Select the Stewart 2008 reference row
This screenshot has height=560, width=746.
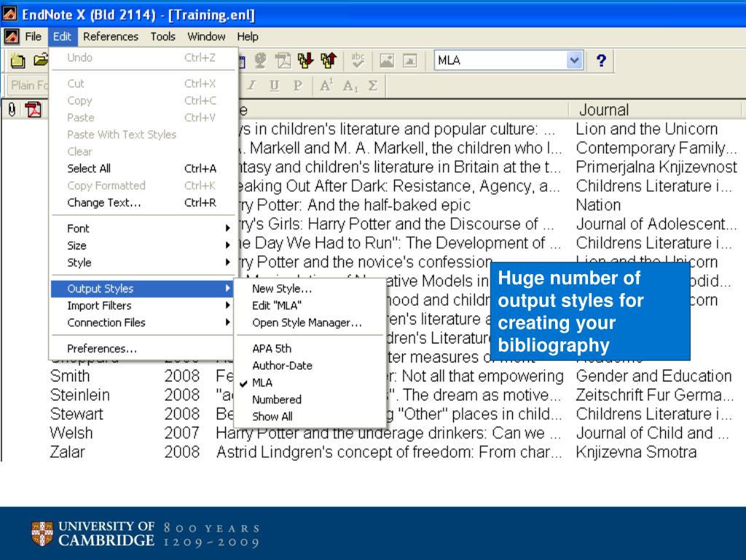[372, 414]
